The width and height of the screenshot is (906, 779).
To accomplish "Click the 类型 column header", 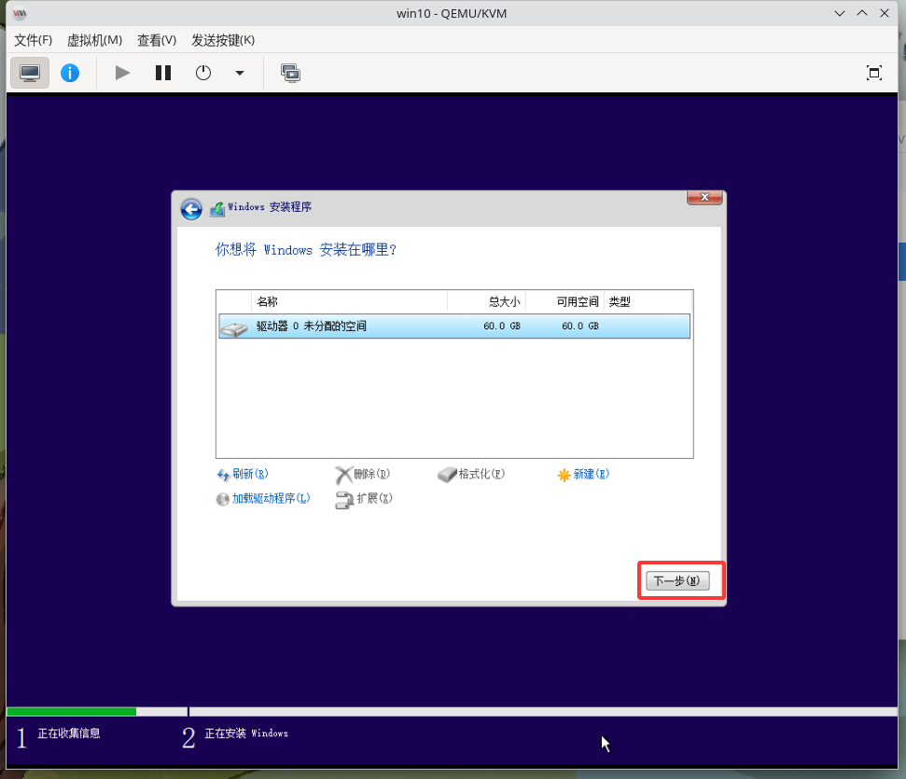I will pyautogui.click(x=648, y=301).
